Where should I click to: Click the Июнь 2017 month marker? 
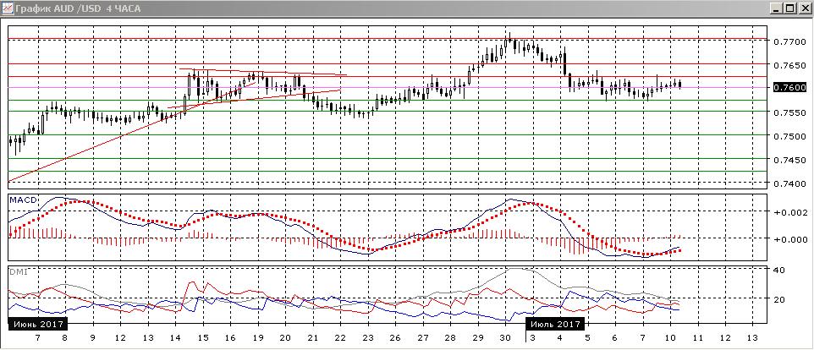point(37,324)
